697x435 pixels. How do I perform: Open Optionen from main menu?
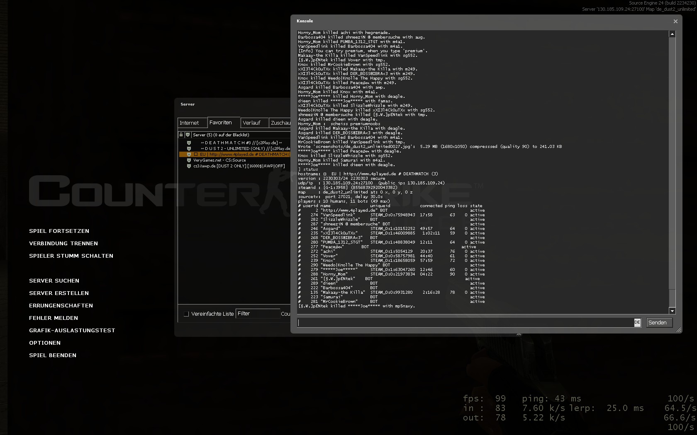[x=45, y=343]
